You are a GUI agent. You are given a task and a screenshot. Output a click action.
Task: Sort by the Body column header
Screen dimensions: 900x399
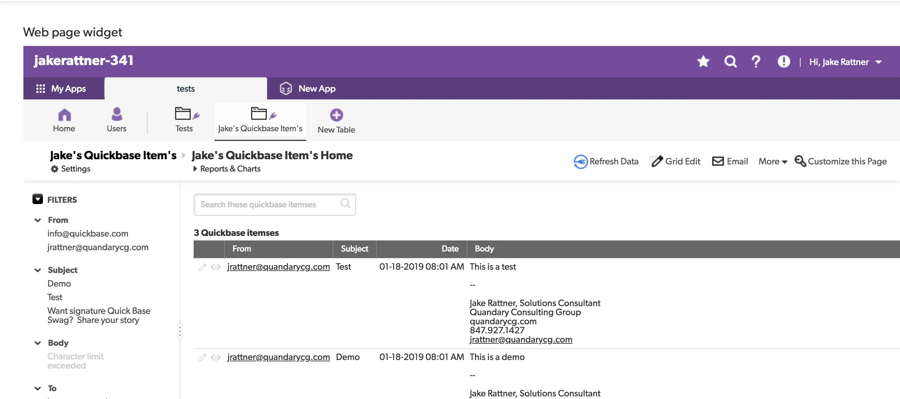[484, 249]
